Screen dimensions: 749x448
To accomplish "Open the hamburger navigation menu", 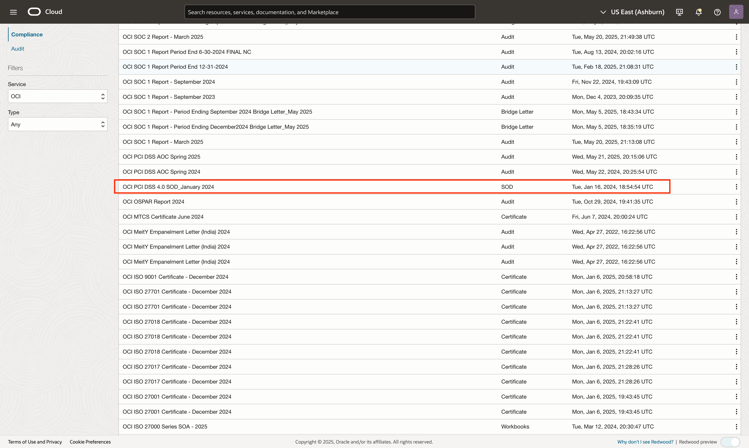I will pyautogui.click(x=13, y=12).
